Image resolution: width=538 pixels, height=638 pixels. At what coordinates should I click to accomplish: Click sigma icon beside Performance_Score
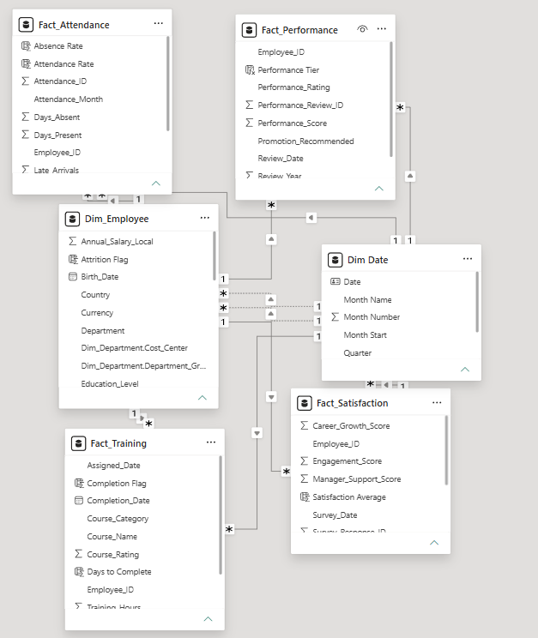tap(249, 123)
